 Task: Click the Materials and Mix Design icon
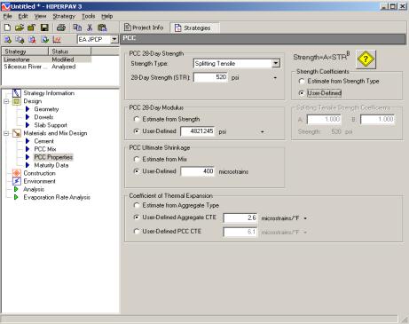coord(17,133)
